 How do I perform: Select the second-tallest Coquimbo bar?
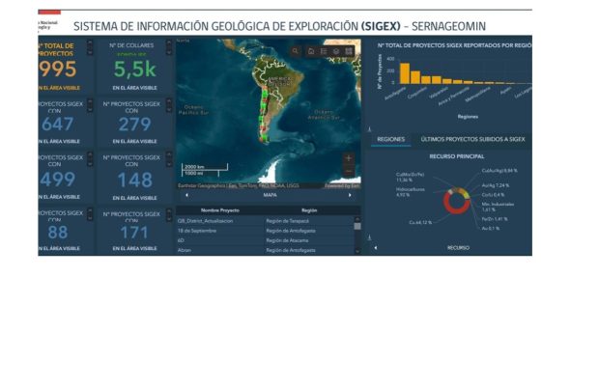coord(415,77)
